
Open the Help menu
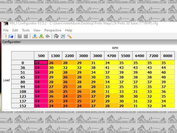pos(69,30)
